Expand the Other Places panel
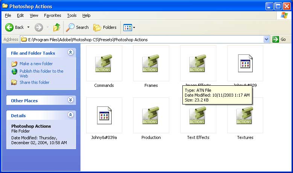 point(70,100)
